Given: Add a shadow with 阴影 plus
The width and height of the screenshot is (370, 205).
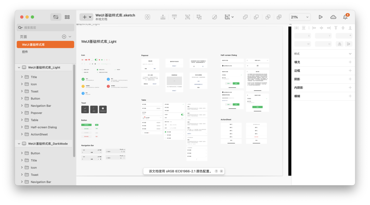Looking at the screenshot, I should point(350,79).
